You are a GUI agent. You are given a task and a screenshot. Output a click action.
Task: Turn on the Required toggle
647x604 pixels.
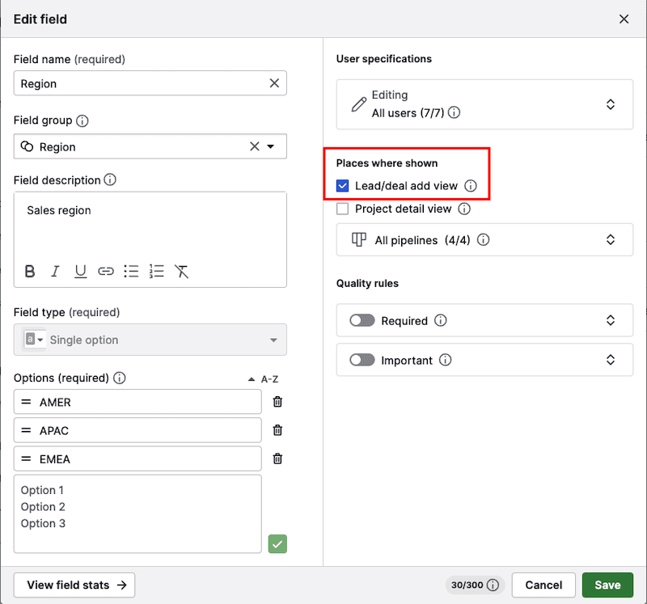(362, 321)
